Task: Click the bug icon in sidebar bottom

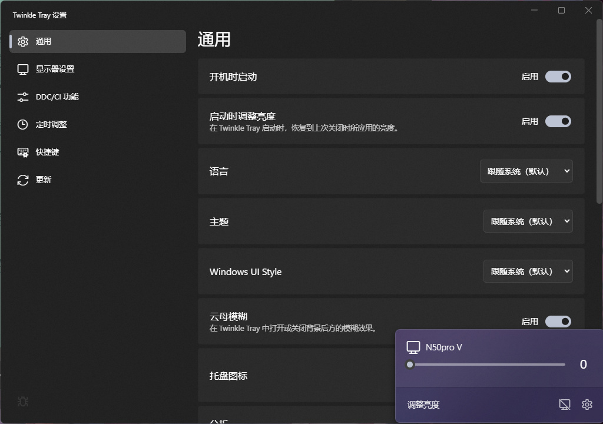Action: tap(23, 402)
